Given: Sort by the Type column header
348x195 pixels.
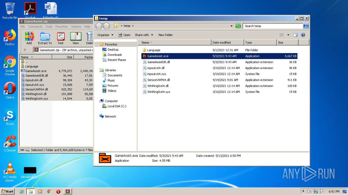Looking at the screenshot, I should point(260,43).
